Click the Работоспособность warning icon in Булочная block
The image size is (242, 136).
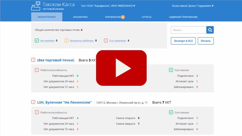coord(37,112)
